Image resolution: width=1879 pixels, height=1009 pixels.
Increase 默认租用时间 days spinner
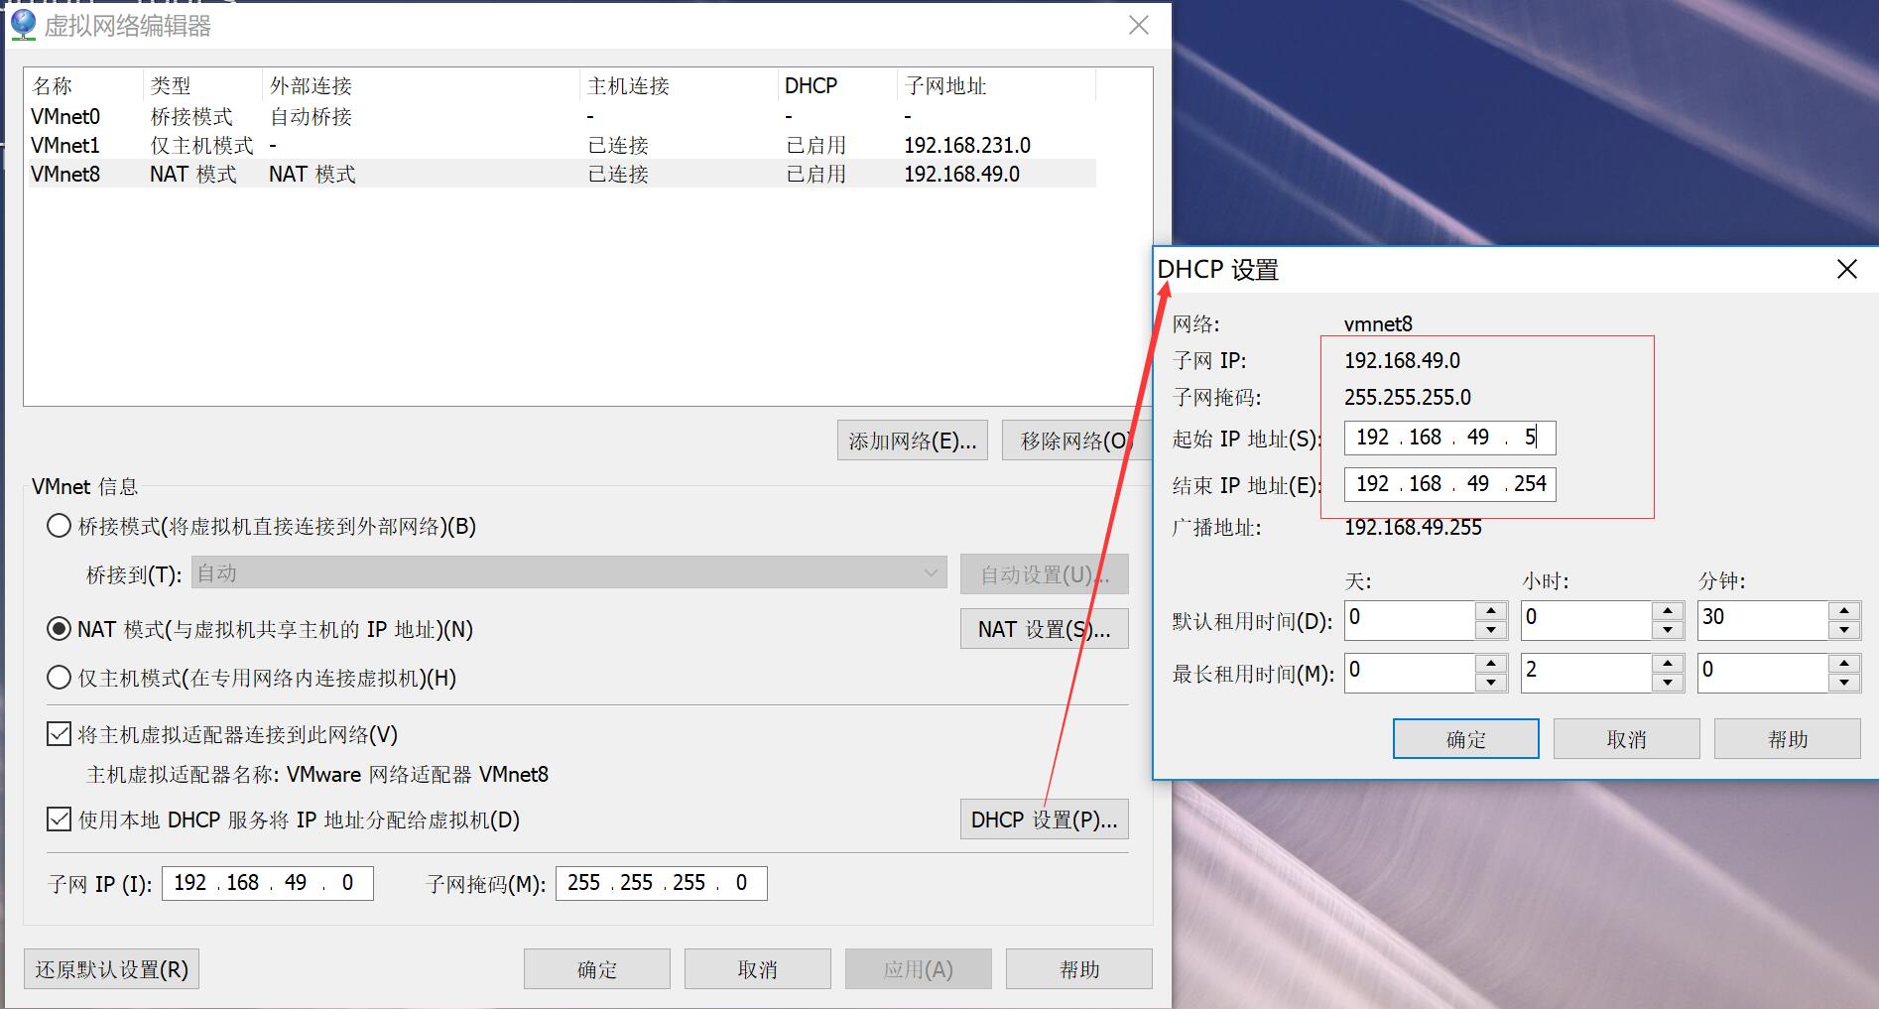[x=1491, y=611]
